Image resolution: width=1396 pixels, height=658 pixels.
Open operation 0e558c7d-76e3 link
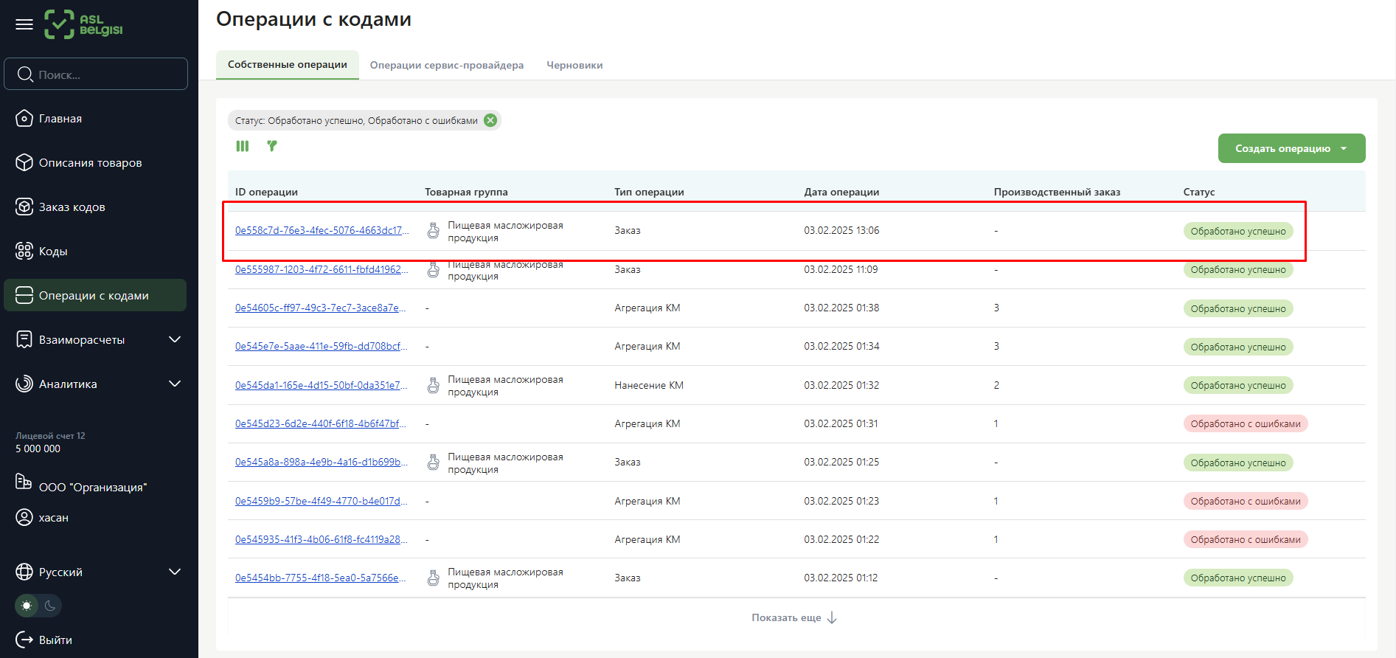[x=322, y=230]
